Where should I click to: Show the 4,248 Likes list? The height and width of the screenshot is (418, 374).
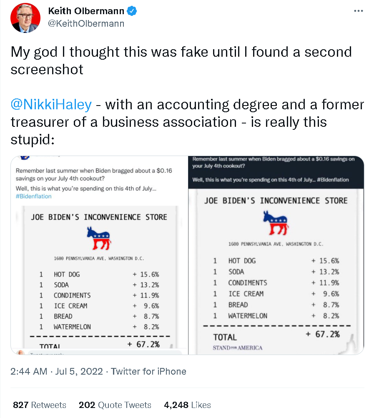pos(187,405)
